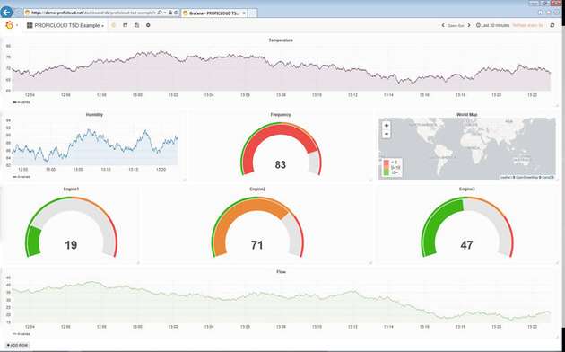This screenshot has width=565, height=352.
Task: Click the address bar lock icon
Action: (x=170, y=13)
